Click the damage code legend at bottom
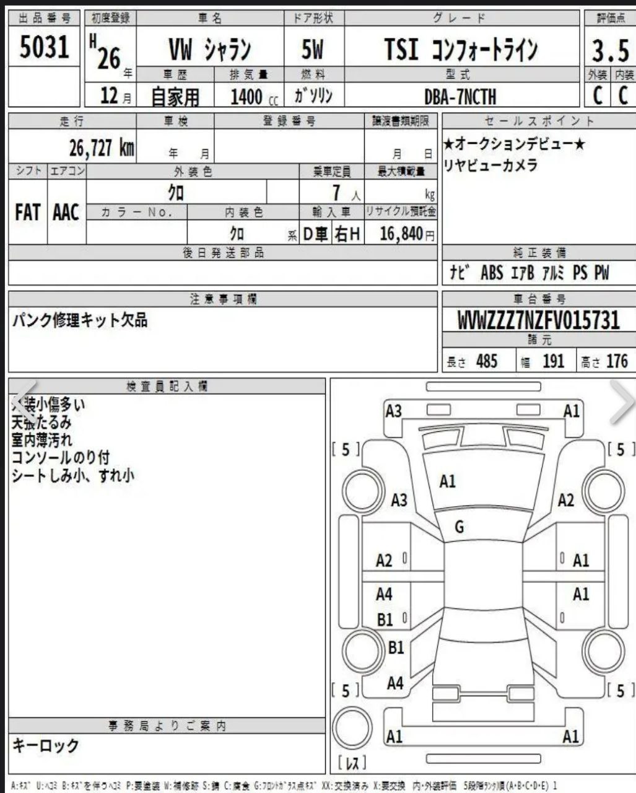 284,785
